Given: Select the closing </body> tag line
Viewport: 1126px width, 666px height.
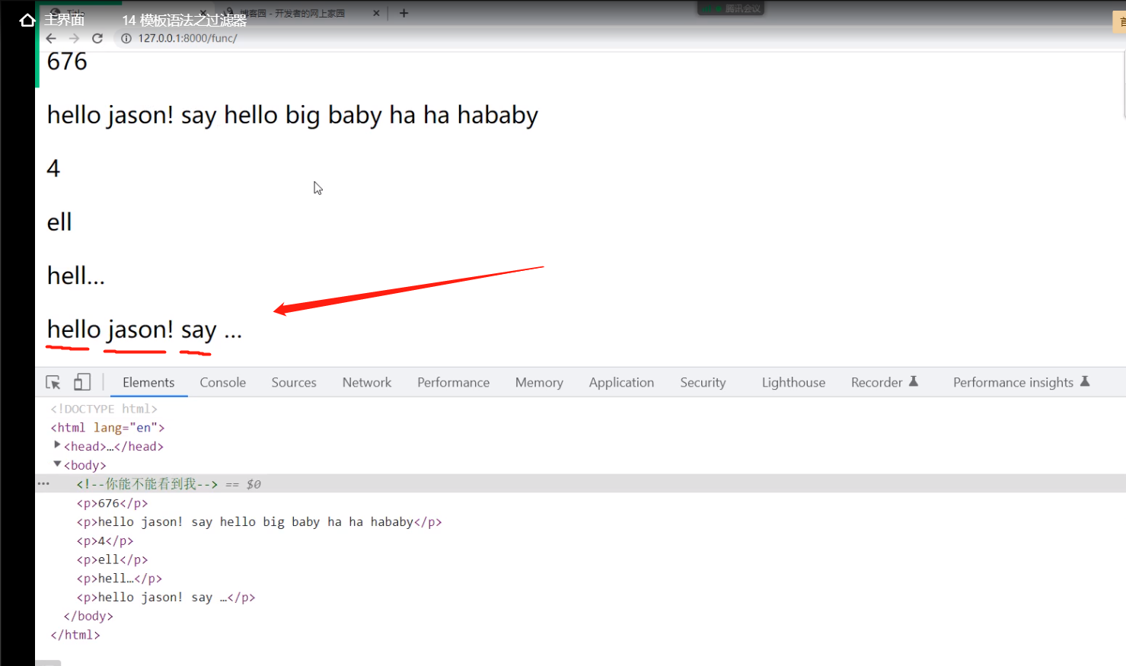Looking at the screenshot, I should [x=88, y=617].
